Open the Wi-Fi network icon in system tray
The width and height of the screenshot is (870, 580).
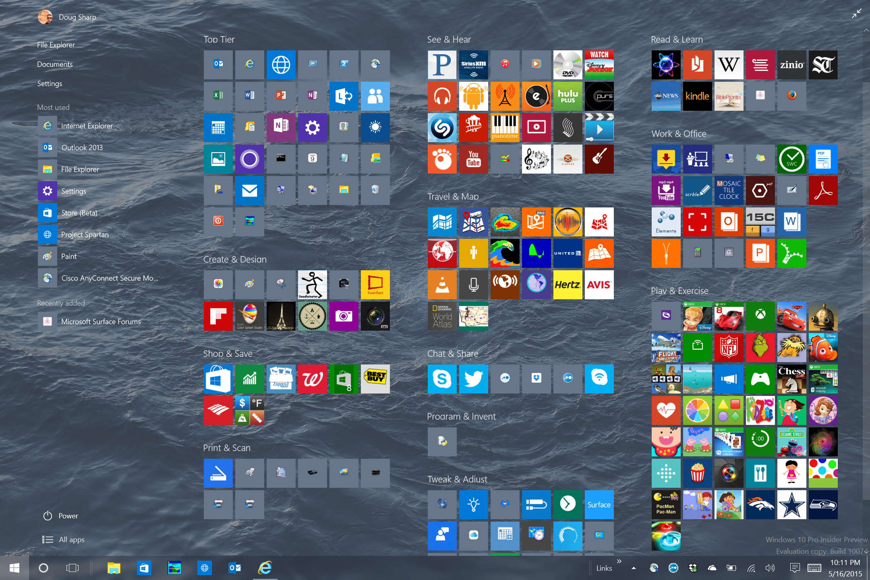tap(752, 568)
